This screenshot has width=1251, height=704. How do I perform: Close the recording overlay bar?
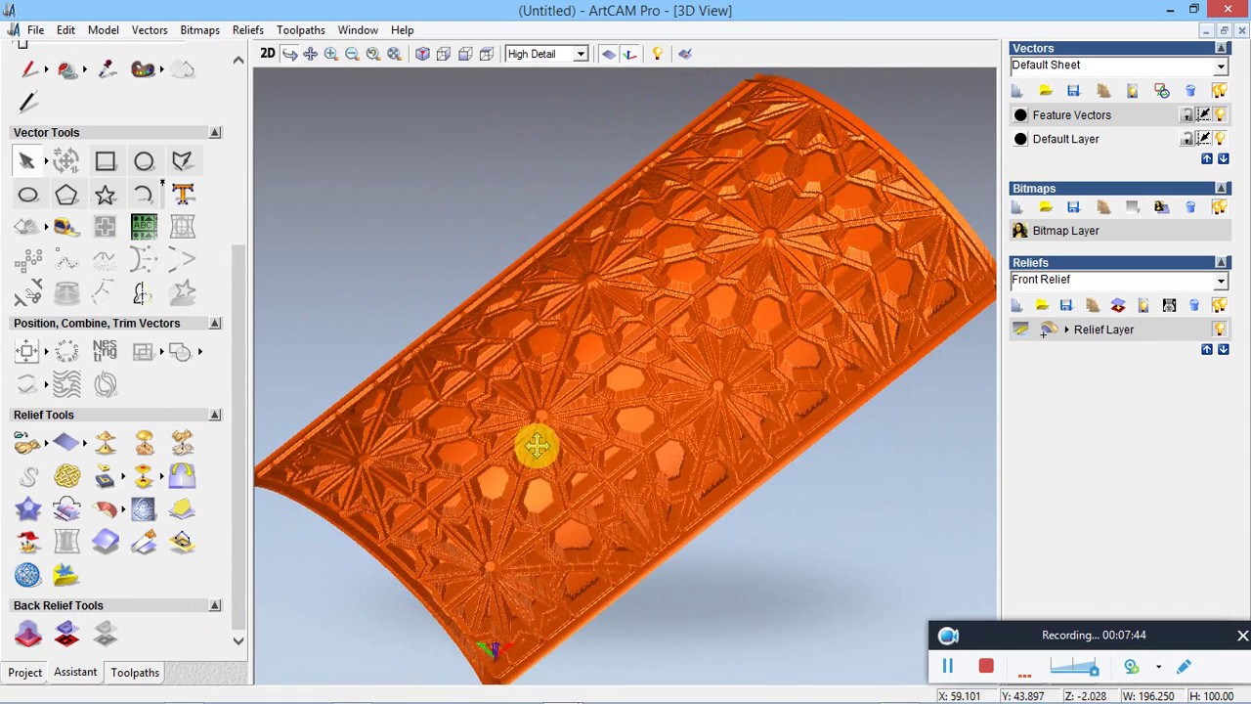pos(1242,636)
